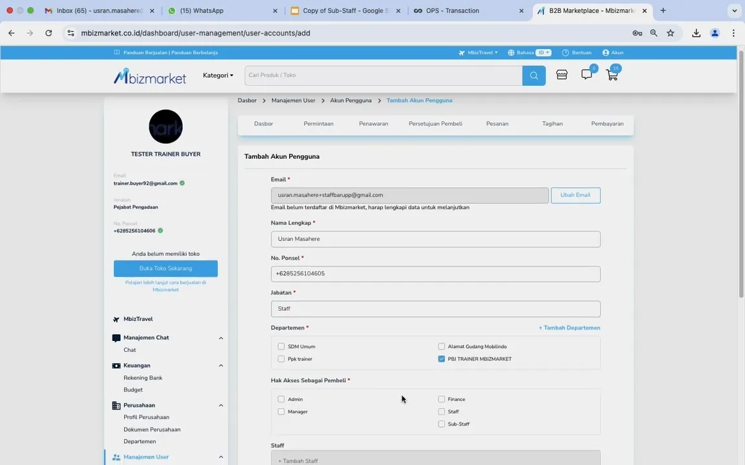Viewport: 745px width, 465px height.
Task: Collapse the Keuangan sidebar section
Action: (221, 365)
